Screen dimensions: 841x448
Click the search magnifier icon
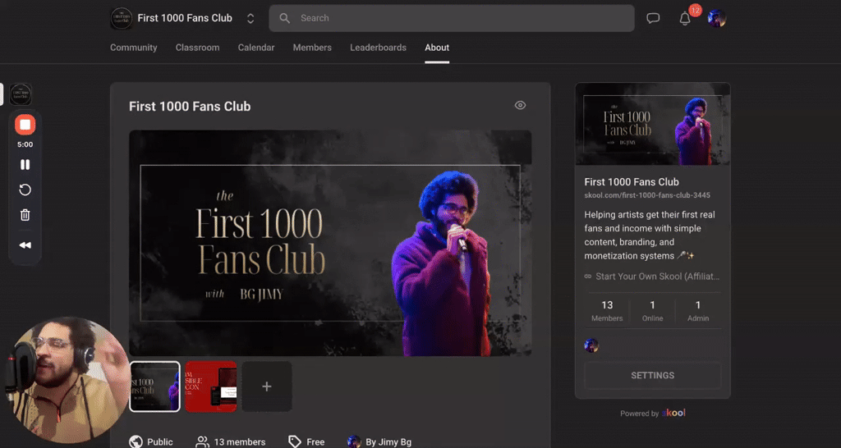tap(285, 18)
